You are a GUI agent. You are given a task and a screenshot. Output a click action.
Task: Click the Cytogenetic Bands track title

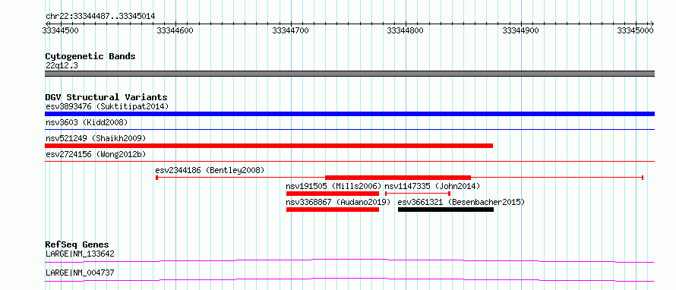(90, 56)
